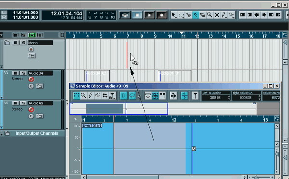Expand the Input/Output Channels folder
The height and width of the screenshot is (179, 289).
pyautogui.click(x=1, y=135)
